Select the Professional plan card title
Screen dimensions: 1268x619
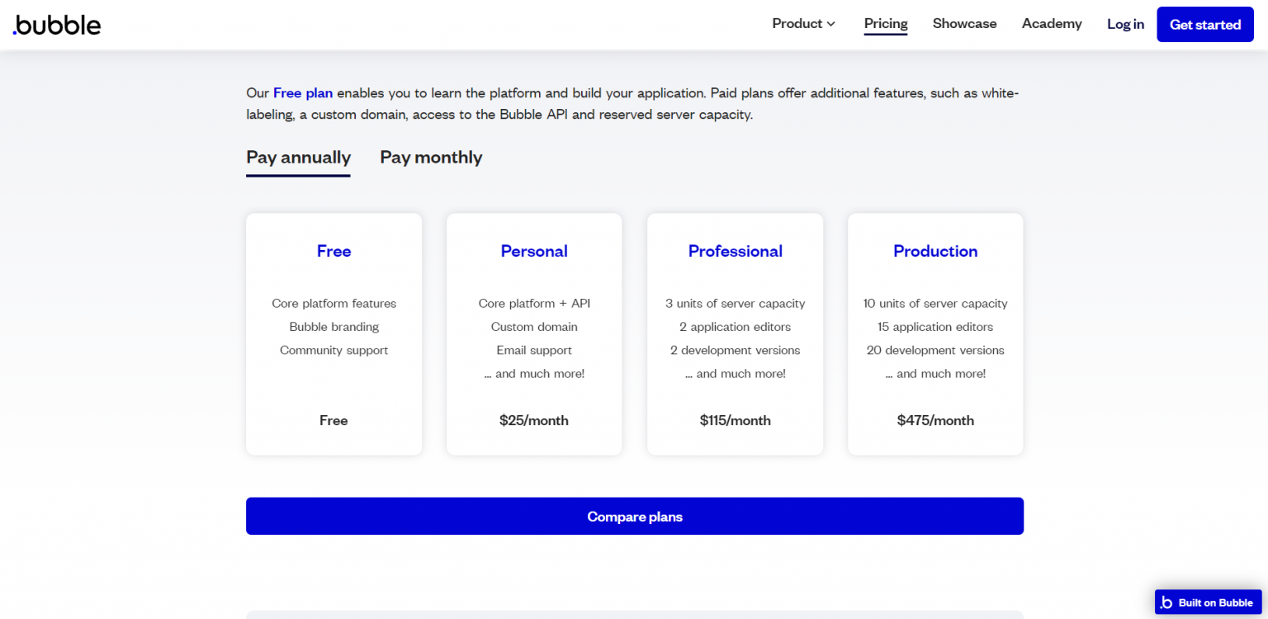click(735, 252)
